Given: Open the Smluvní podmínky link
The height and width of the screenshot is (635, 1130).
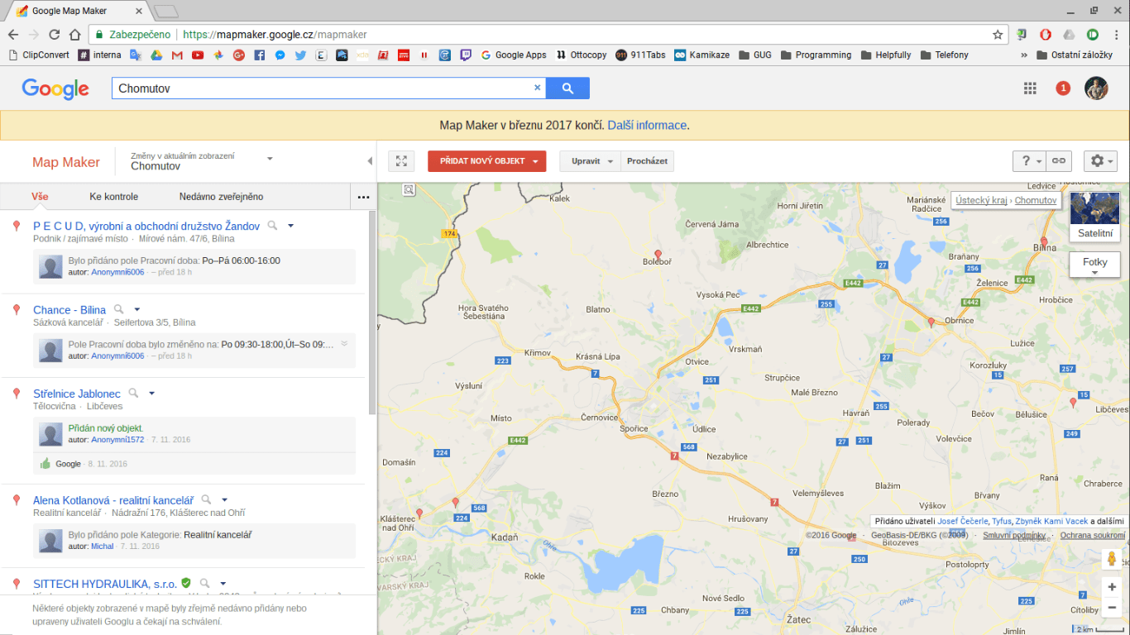Looking at the screenshot, I should (1014, 535).
